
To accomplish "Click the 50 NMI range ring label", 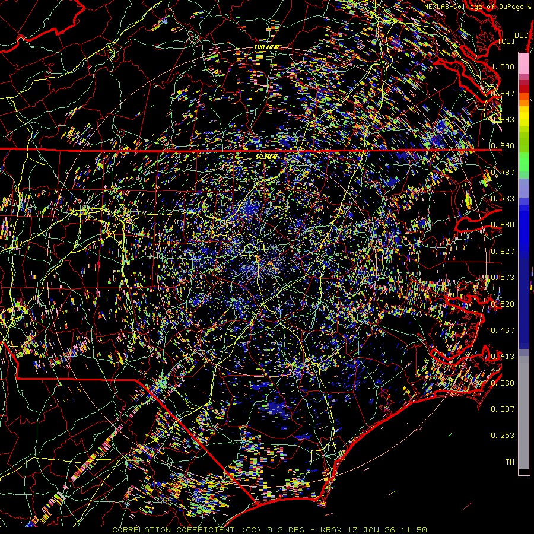I will 266,157.
